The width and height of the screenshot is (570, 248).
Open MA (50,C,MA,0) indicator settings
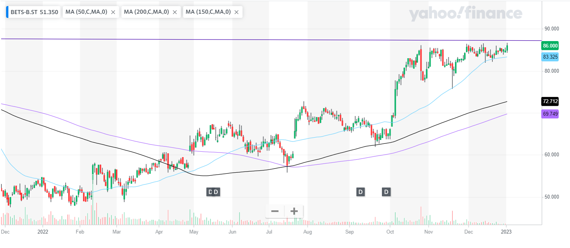tap(86, 12)
